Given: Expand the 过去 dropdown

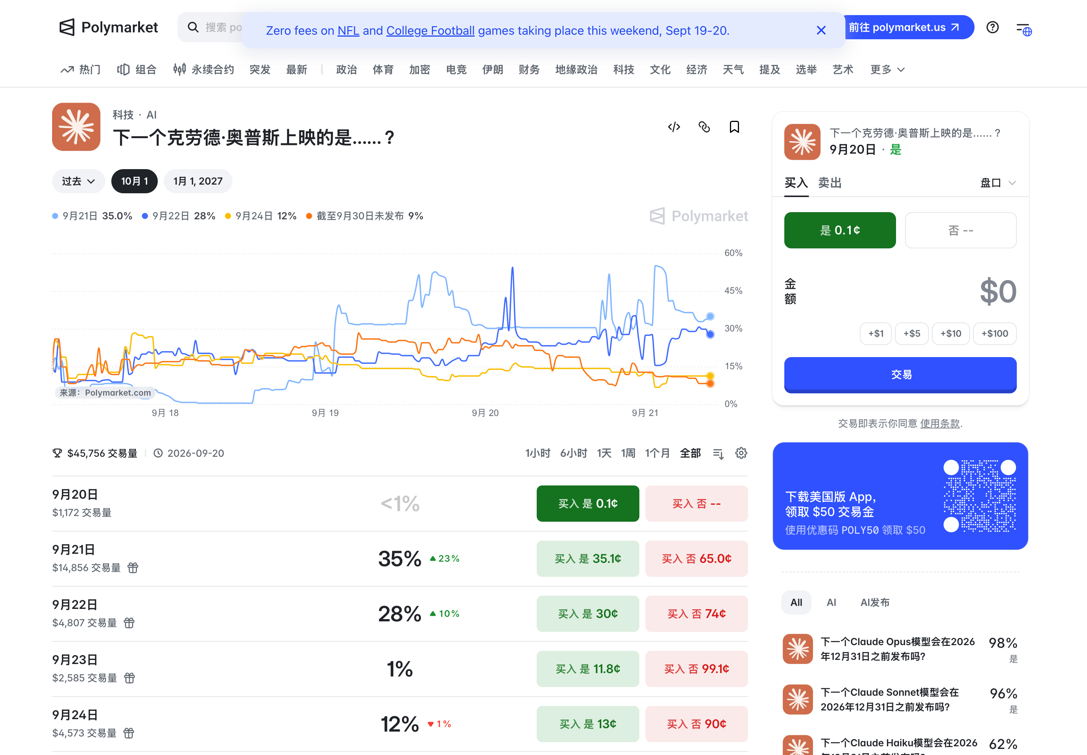Looking at the screenshot, I should pos(79,181).
